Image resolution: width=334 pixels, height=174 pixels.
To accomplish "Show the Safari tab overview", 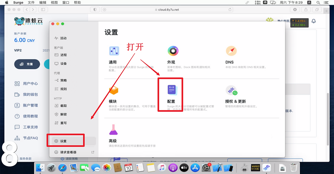I will (317, 10).
